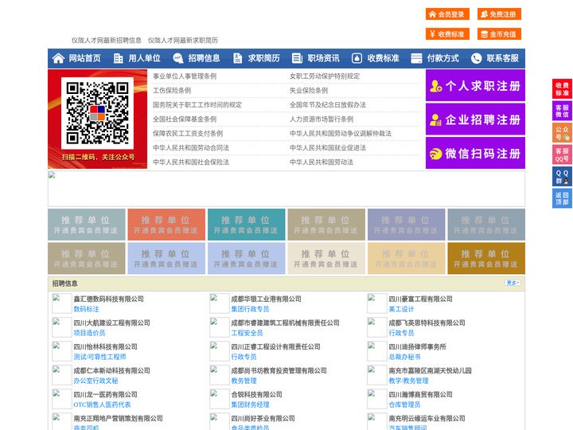The height and width of the screenshot is (430, 573).
Task: Click logo icon beside 四川龙一医药有限公司
Action: pyautogui.click(x=62, y=399)
